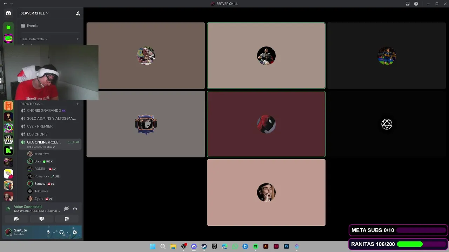
Task: Open Discord direct messages home icon
Action: coord(8,13)
